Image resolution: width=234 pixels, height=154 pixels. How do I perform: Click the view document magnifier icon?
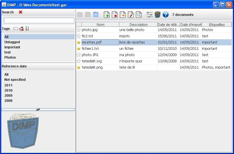[139, 15]
